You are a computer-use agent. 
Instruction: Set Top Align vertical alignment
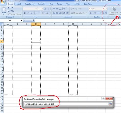[54, 9]
